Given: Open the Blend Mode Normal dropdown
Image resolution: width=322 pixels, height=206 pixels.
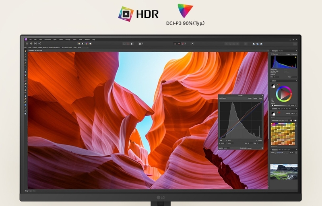Looking at the screenshot, I should 255,148.
